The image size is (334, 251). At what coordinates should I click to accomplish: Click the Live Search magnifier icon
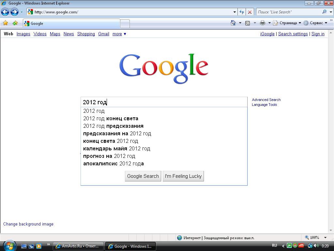click(324, 12)
